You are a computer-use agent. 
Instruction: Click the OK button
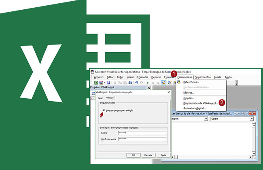[x=134, y=155]
